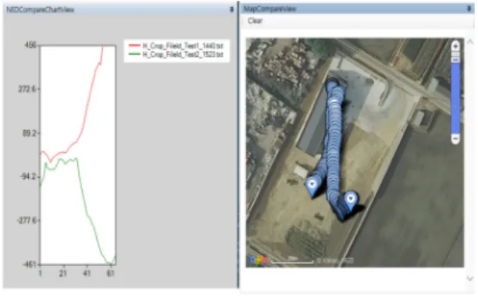Toggle the red H_Crop_Field_Test1 legend series

coord(176,46)
